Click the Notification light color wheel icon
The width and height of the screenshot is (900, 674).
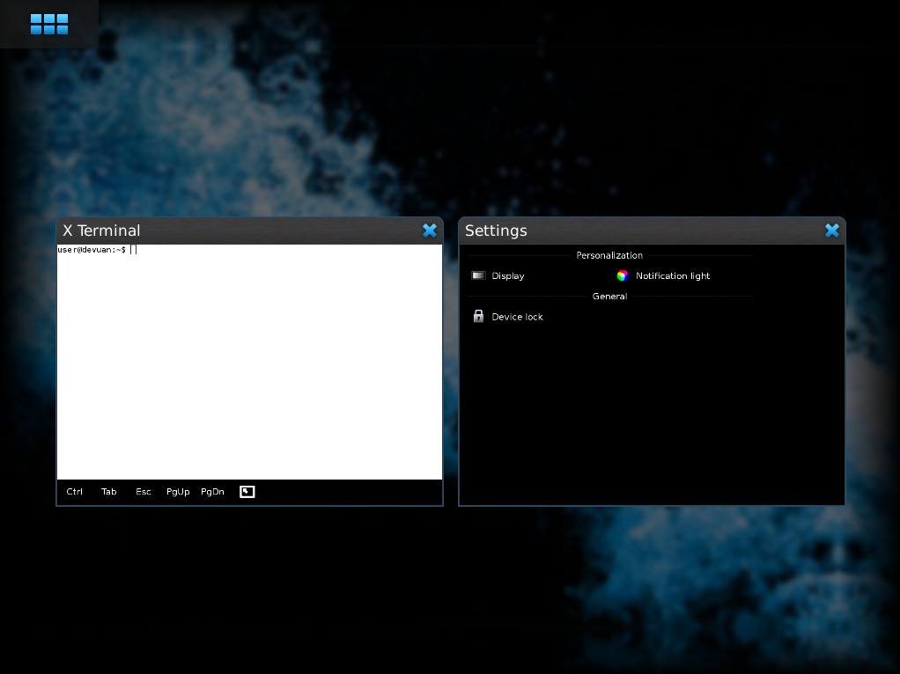point(623,275)
